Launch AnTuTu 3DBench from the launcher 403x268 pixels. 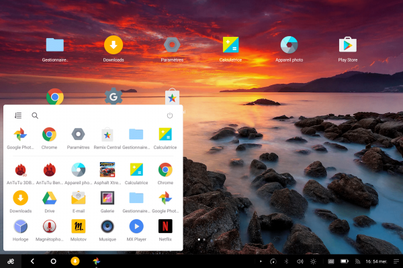point(20,170)
